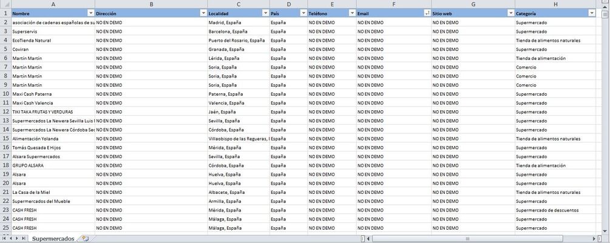
Task: Select the Madrid, España locality cell
Action: (x=239, y=22)
